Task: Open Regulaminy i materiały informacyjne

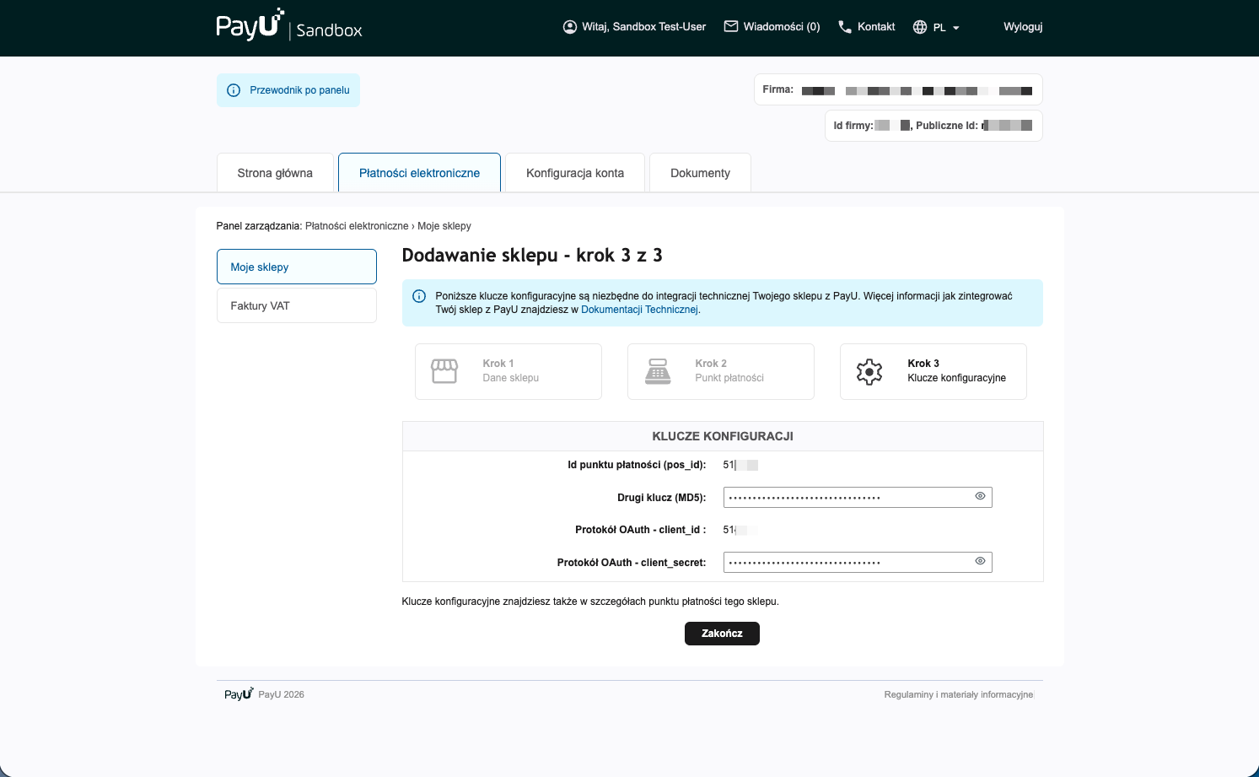Action: tap(958, 694)
